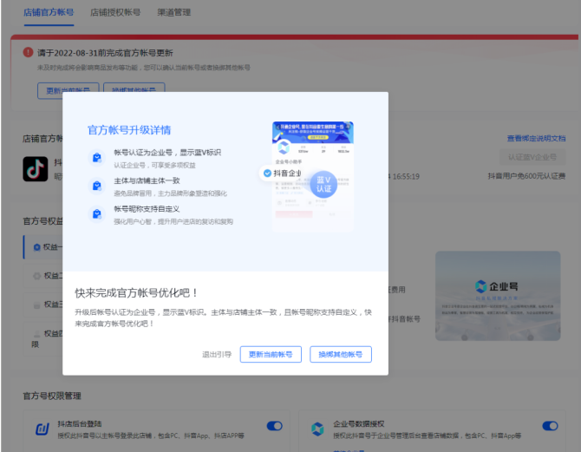Click icon beside 主体与店铺主体一致 feature

[97, 186]
